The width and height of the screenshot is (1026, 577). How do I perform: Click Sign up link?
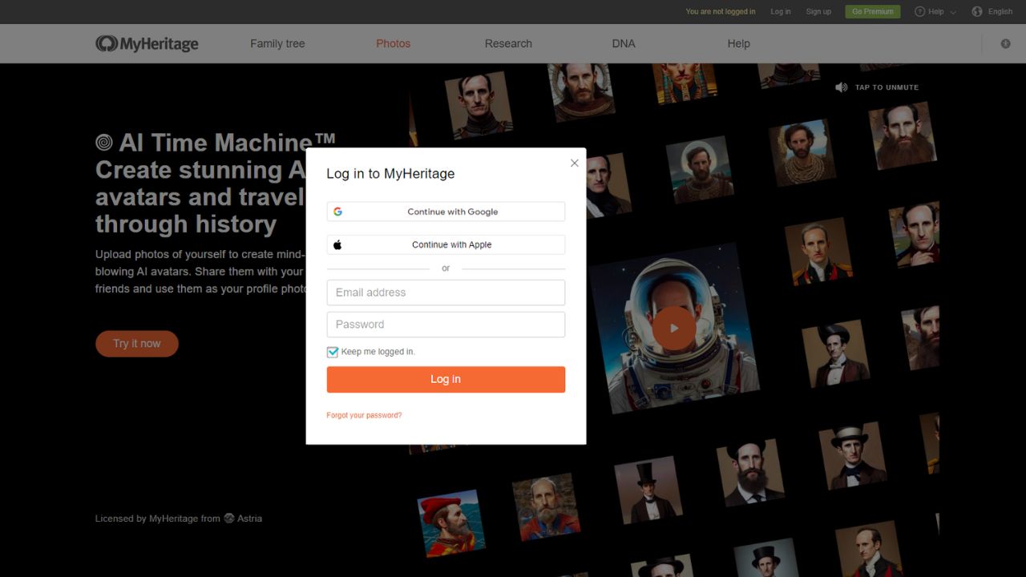(x=818, y=11)
